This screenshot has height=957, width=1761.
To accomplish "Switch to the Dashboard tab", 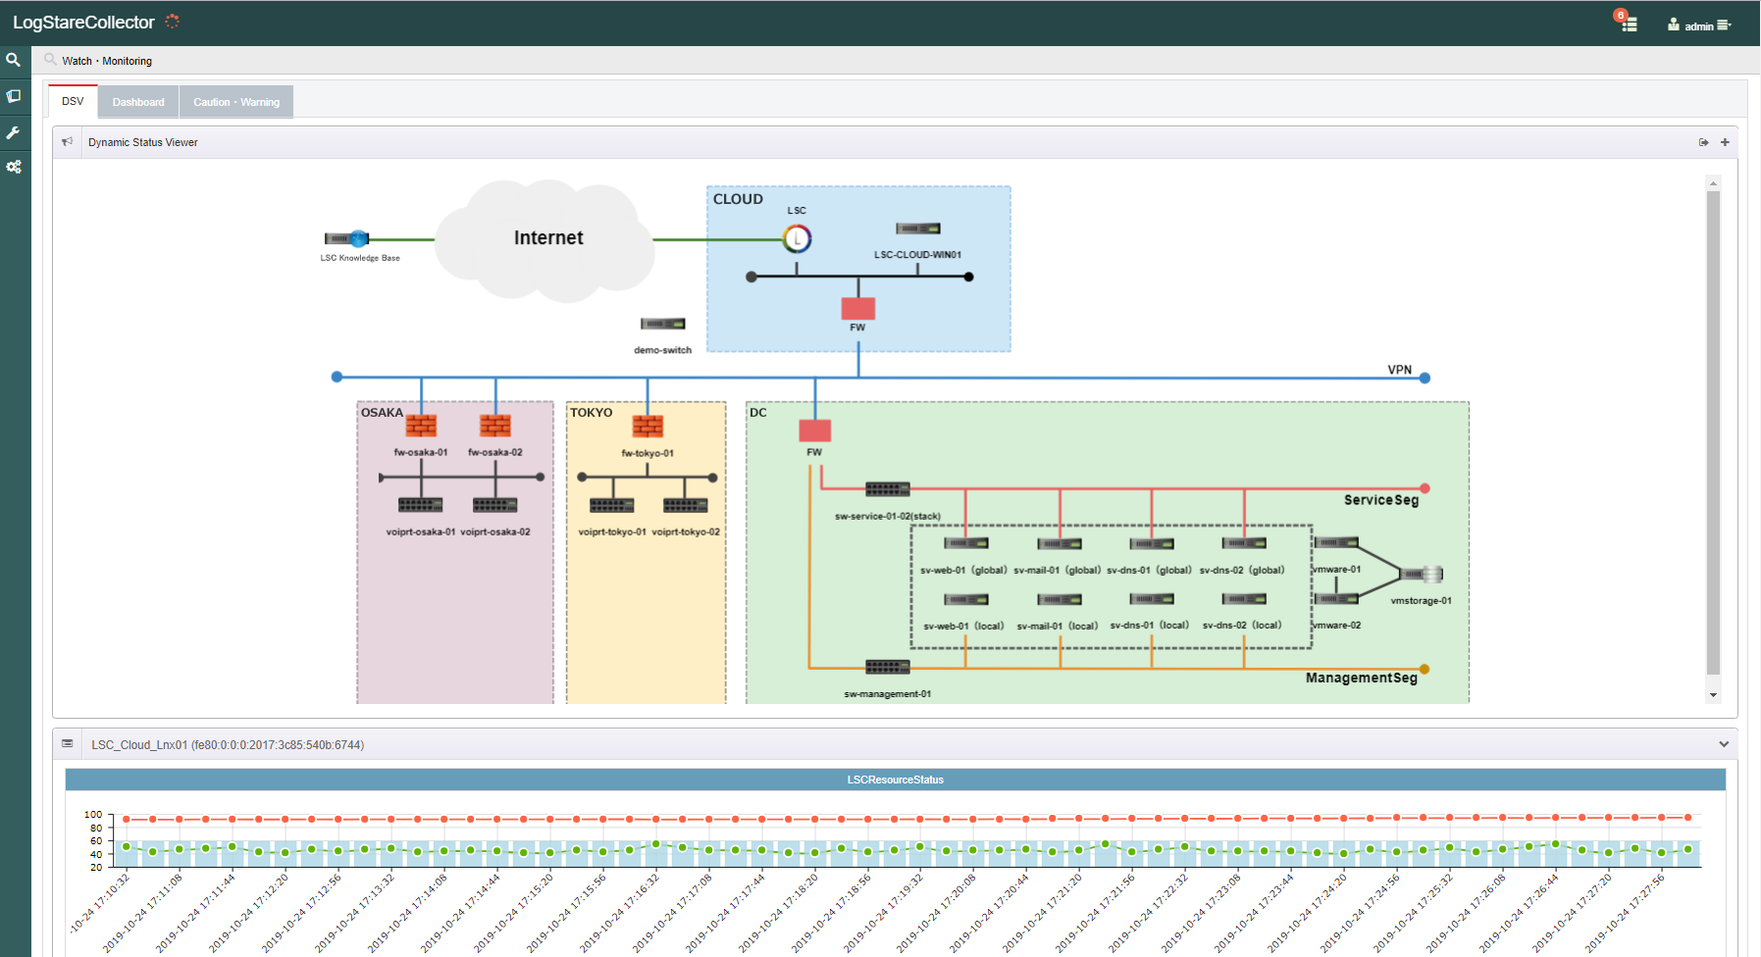I will pyautogui.click(x=138, y=102).
